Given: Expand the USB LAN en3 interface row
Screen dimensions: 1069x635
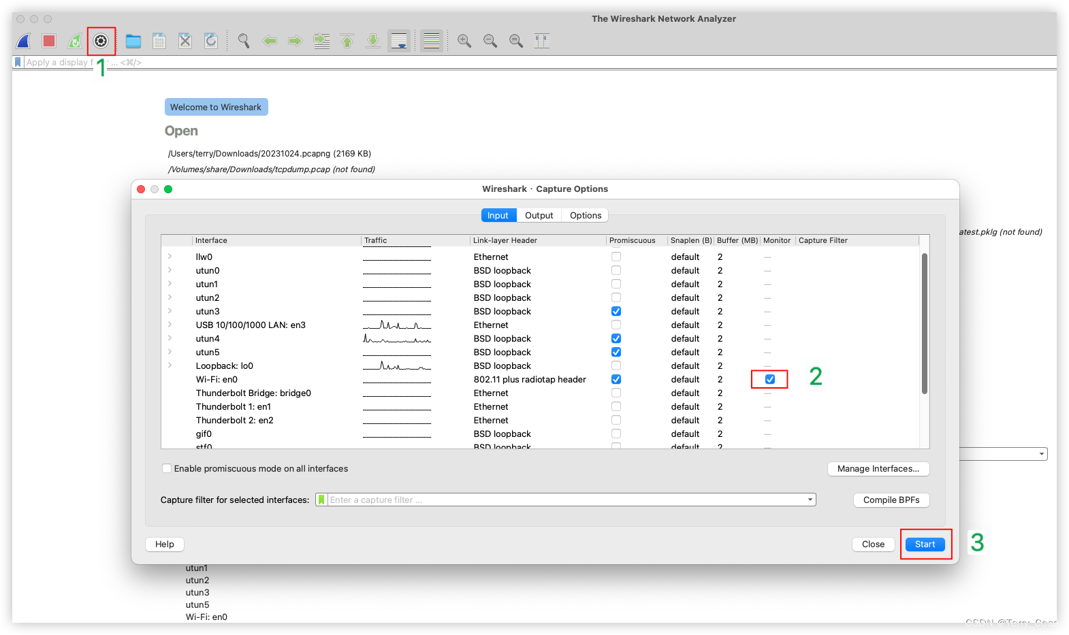Looking at the screenshot, I should (x=170, y=325).
